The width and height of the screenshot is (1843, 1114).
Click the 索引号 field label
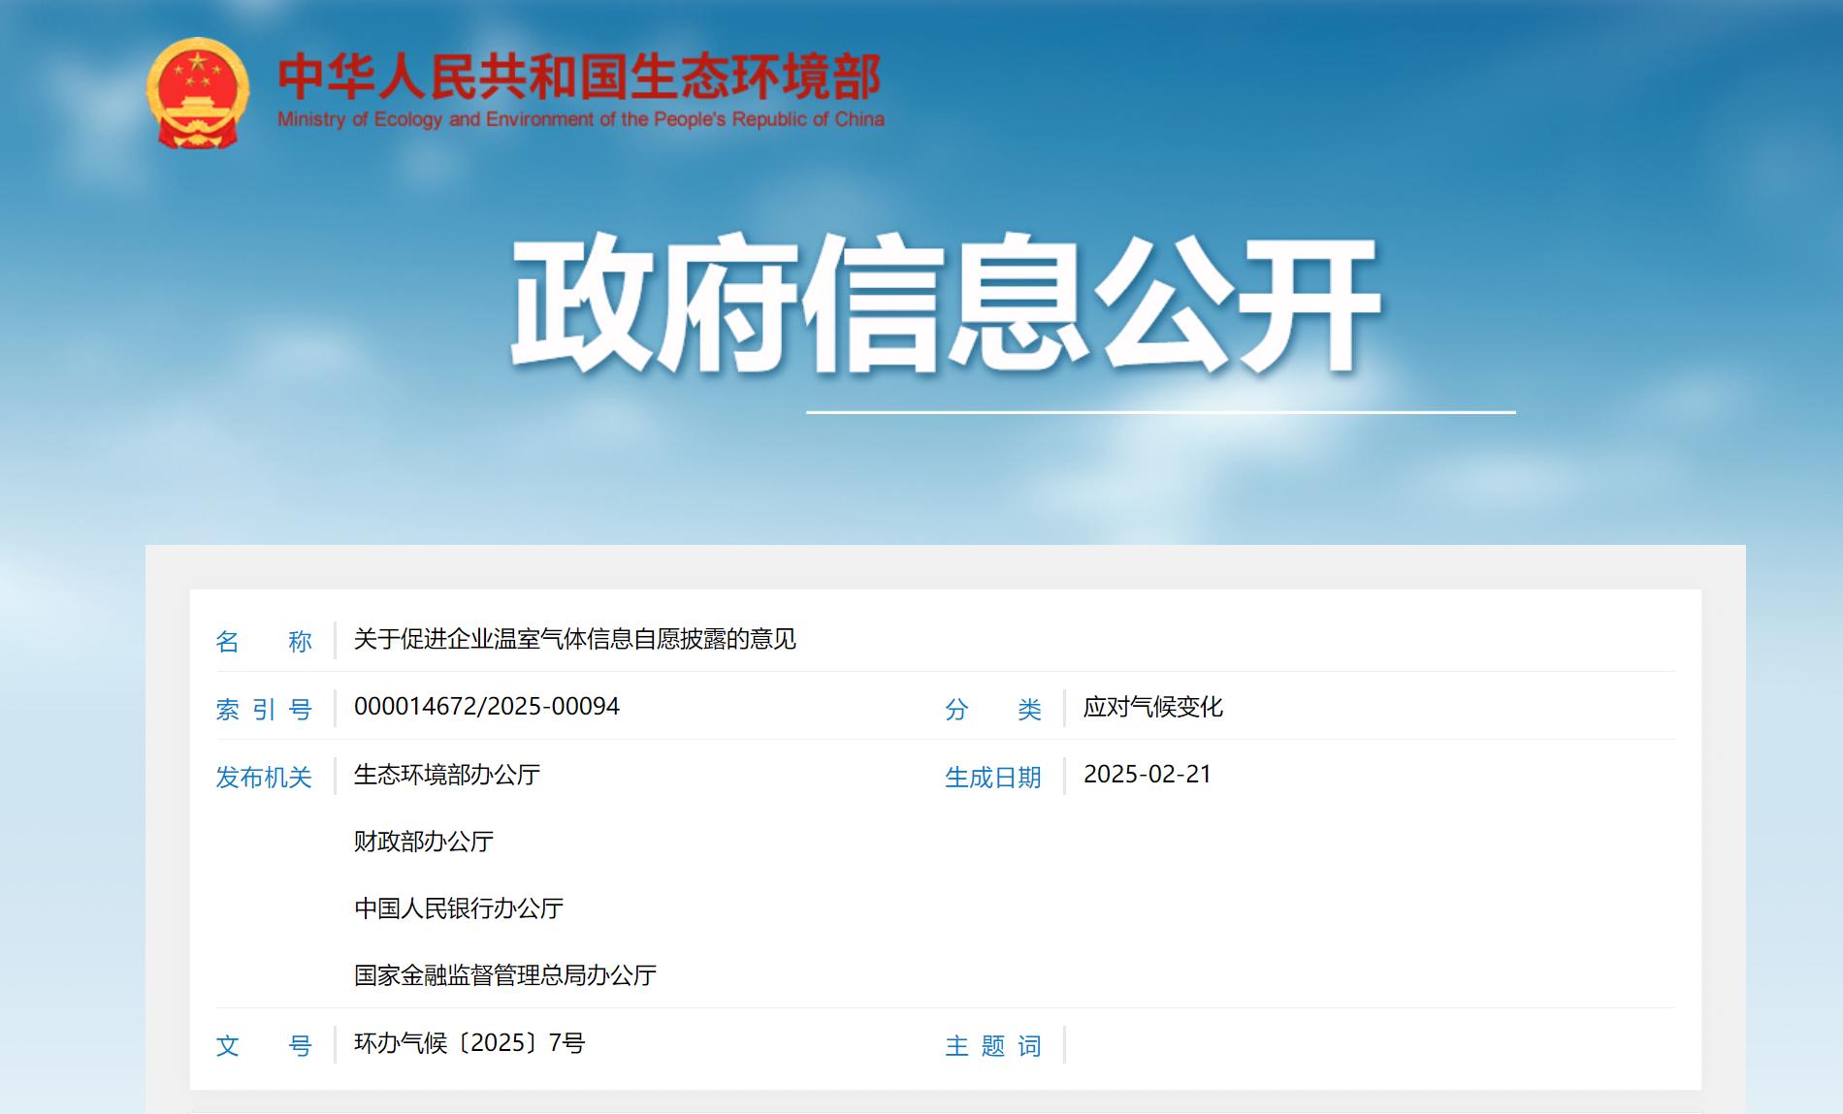(264, 709)
